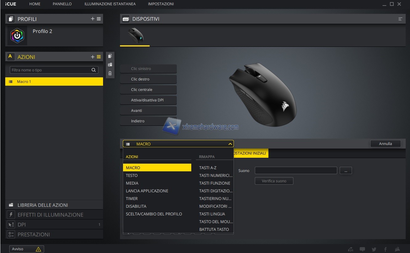The width and height of the screenshot is (410, 253).
Task: Click the copy action icon beside Azioni
Action: (x=110, y=56)
